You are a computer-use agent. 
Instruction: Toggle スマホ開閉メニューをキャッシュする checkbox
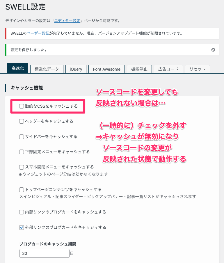tap(22, 167)
